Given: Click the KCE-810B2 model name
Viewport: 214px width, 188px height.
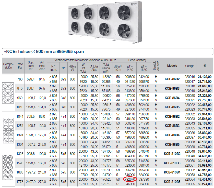Looking at the screenshot, I should coord(172,154).
